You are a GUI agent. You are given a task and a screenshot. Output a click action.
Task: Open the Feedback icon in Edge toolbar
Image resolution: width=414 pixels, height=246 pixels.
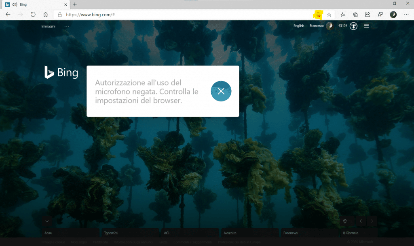[380, 15]
